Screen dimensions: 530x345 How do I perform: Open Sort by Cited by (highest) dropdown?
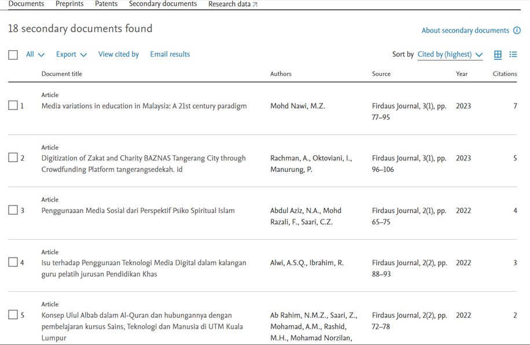point(450,54)
